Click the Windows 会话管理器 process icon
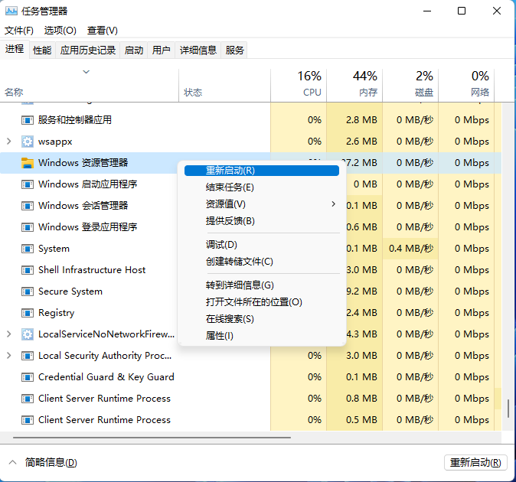 (x=28, y=206)
